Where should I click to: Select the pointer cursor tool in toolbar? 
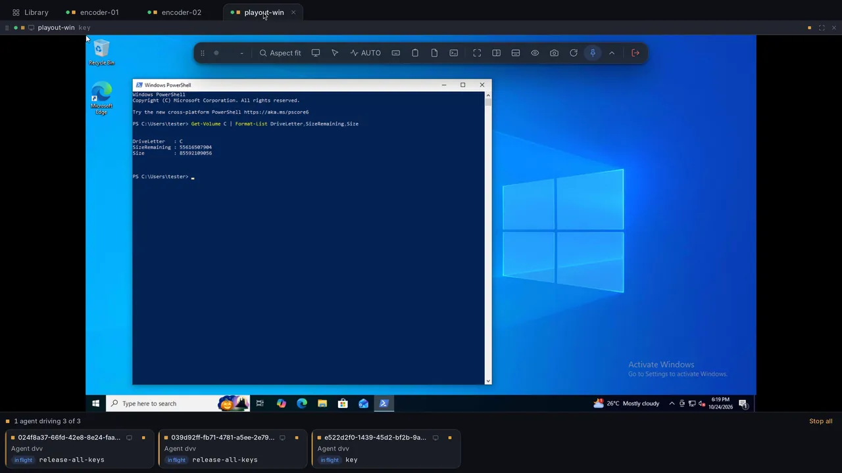click(x=335, y=53)
